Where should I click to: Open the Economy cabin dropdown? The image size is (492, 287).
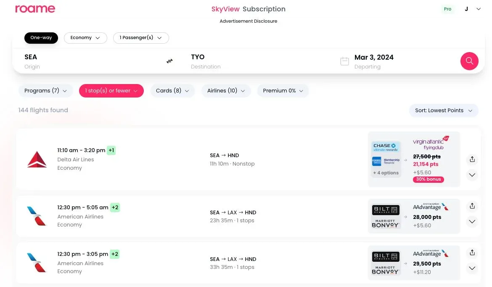85,38
